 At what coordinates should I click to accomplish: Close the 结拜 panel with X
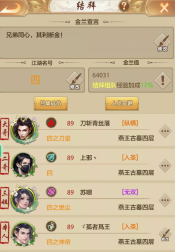[164, 7]
